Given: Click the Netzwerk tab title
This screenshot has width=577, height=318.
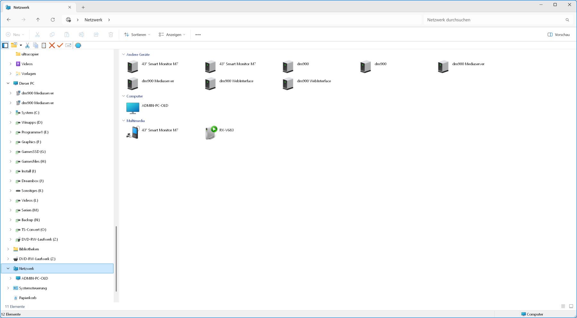Looking at the screenshot, I should 21,7.
